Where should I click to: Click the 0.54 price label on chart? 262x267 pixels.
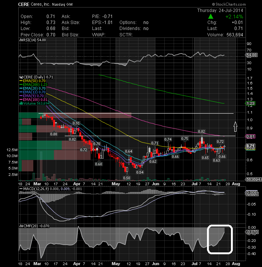tap(140, 172)
